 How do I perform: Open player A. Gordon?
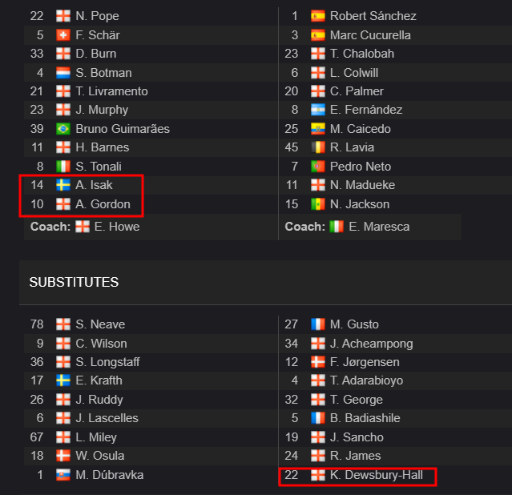pos(103,204)
